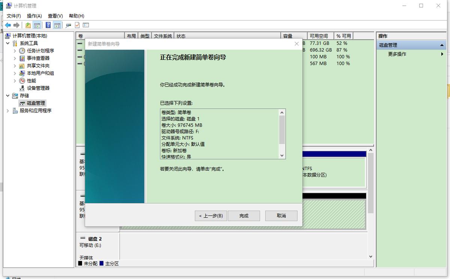This screenshot has height=279, width=450.
Task: Click the rescan disks toolbar icon
Action: click(x=69, y=25)
